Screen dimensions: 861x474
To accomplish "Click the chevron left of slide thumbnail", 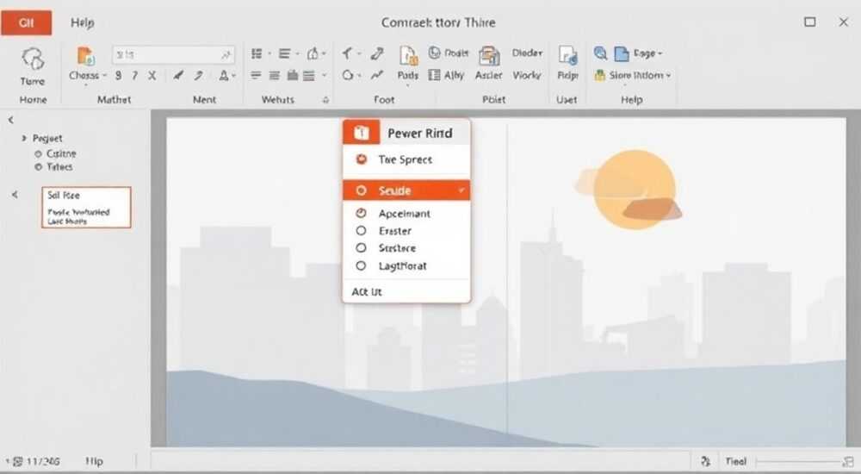I will click(x=15, y=195).
